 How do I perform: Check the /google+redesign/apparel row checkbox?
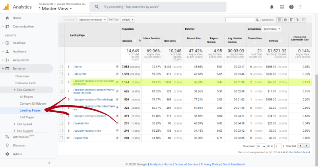62,116
